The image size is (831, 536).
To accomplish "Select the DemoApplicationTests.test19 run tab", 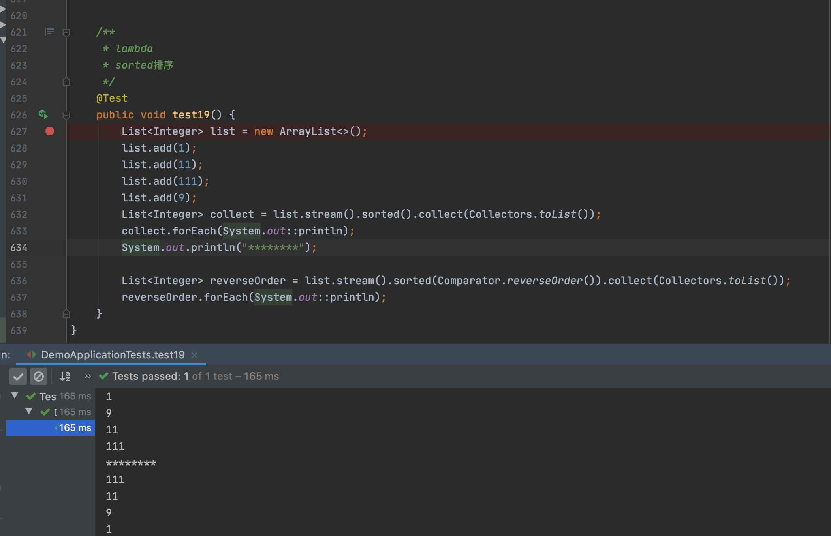I will (113, 355).
